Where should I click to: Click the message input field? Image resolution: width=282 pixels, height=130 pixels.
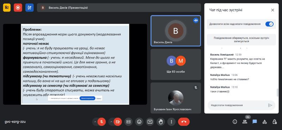238,105
